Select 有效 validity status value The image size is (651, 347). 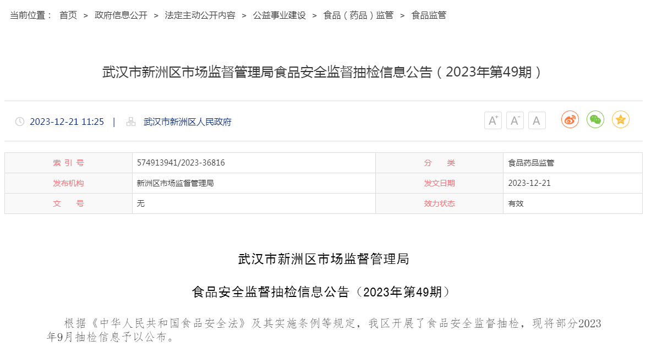tap(516, 203)
